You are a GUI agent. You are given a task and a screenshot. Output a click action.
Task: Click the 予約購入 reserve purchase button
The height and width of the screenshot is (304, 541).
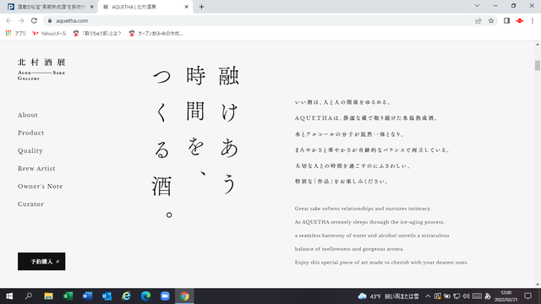click(x=41, y=261)
